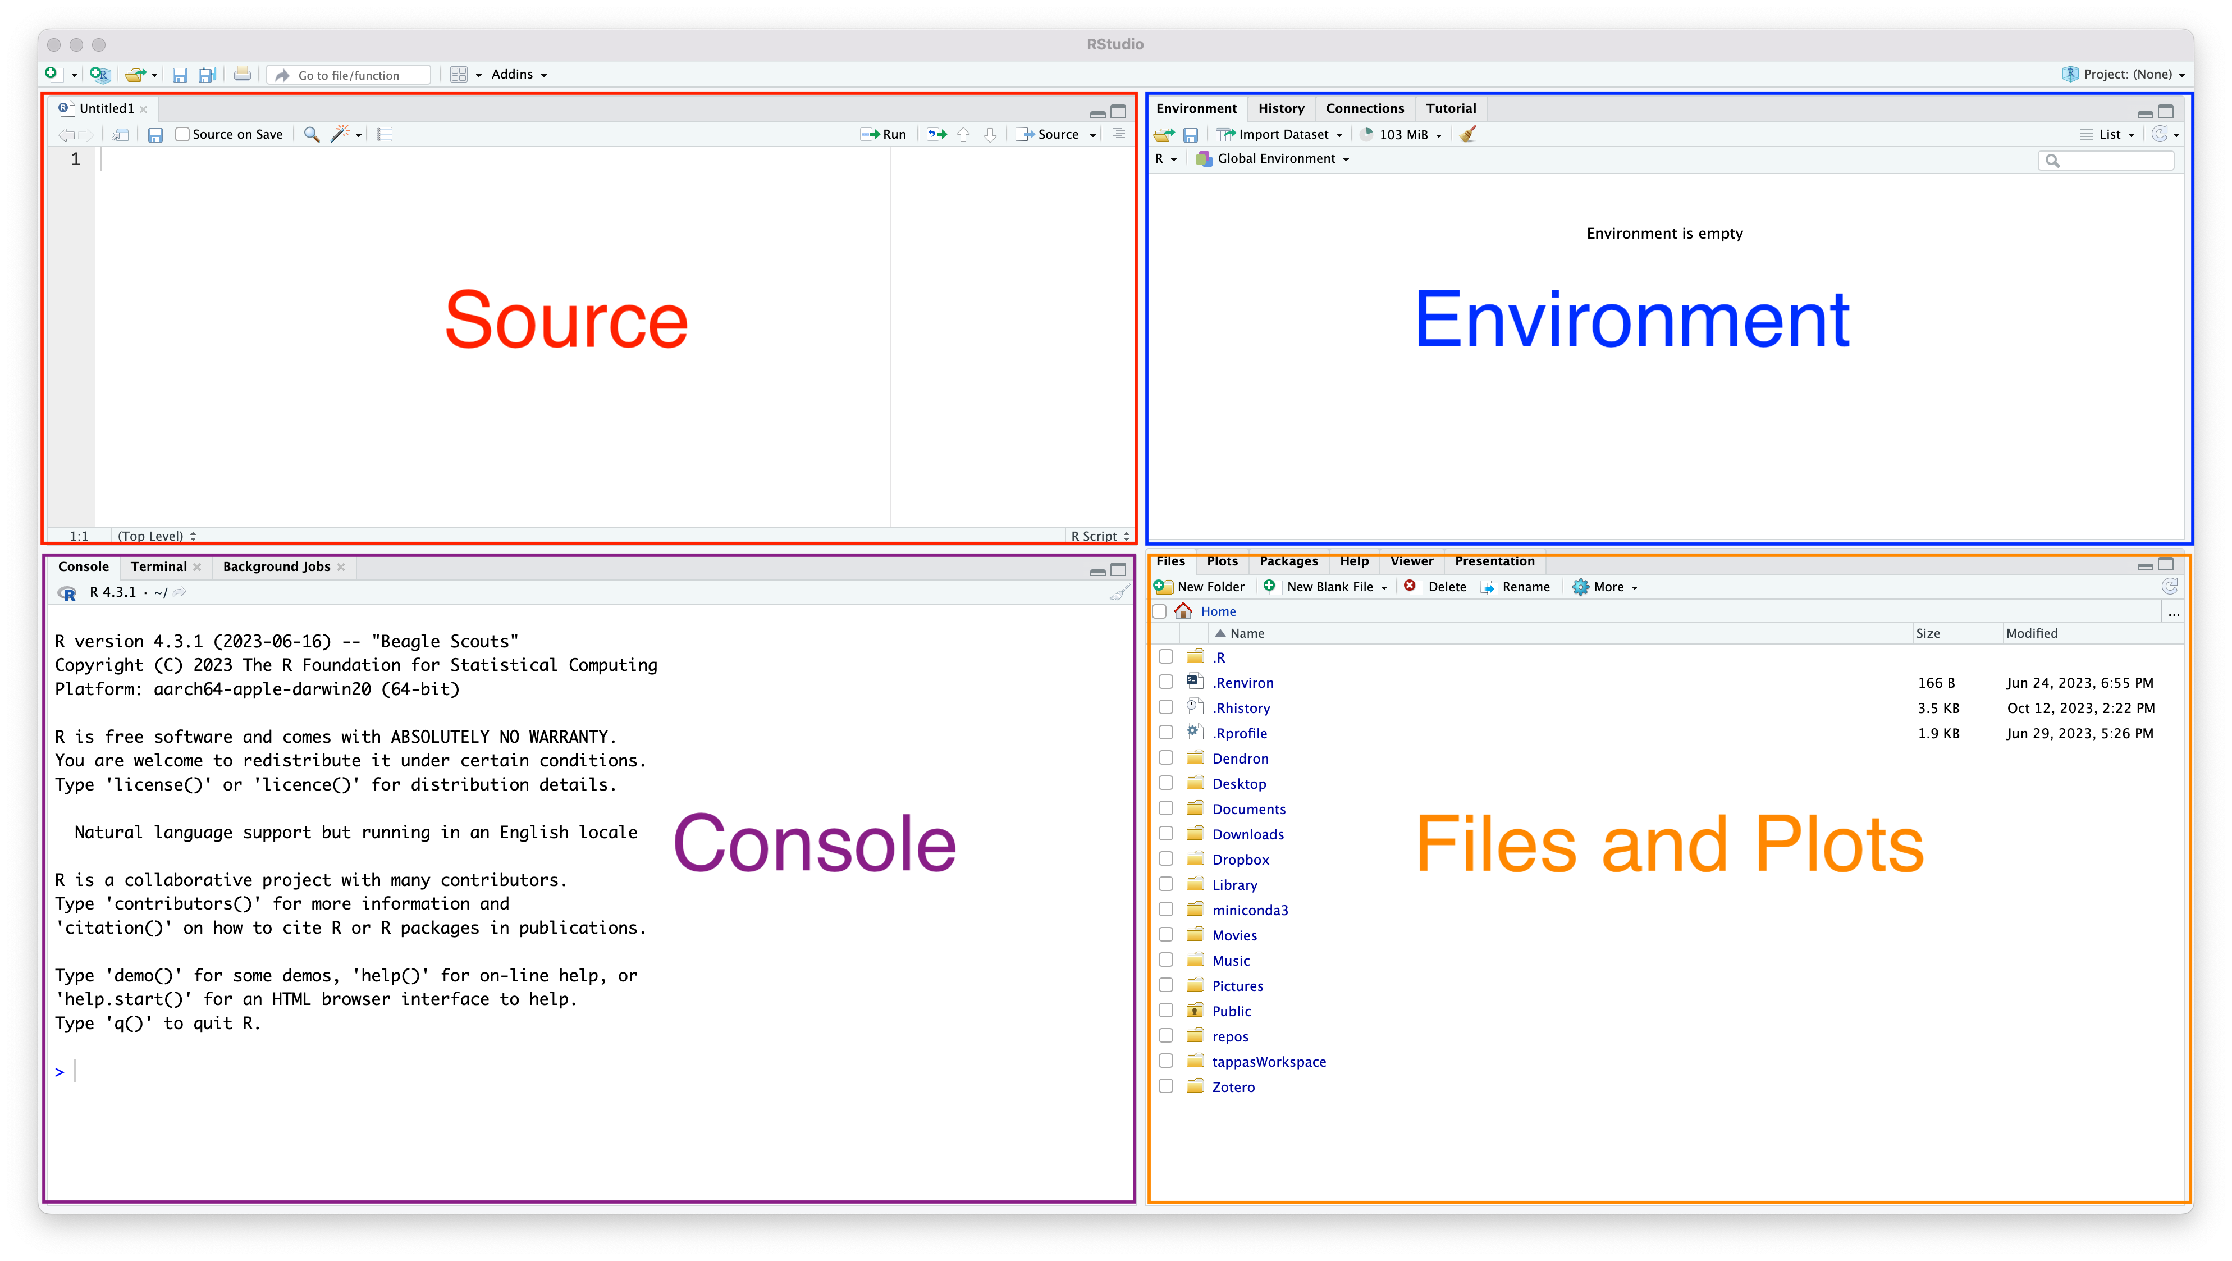The height and width of the screenshot is (1261, 2232).
Task: Open the Addins dropdown menu
Action: (518, 75)
